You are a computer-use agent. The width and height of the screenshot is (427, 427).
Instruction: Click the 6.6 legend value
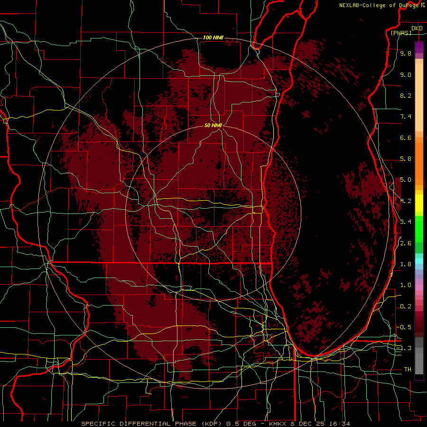[406, 138]
